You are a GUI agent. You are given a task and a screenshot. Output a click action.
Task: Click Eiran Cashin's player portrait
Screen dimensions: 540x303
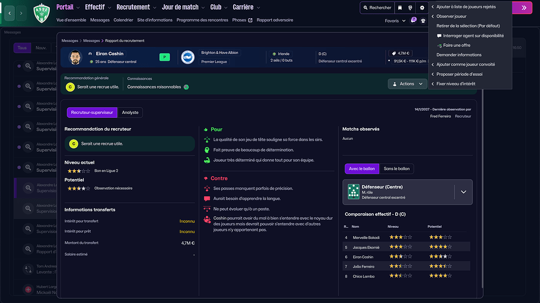click(x=75, y=57)
